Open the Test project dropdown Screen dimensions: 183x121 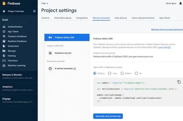point(45,3)
